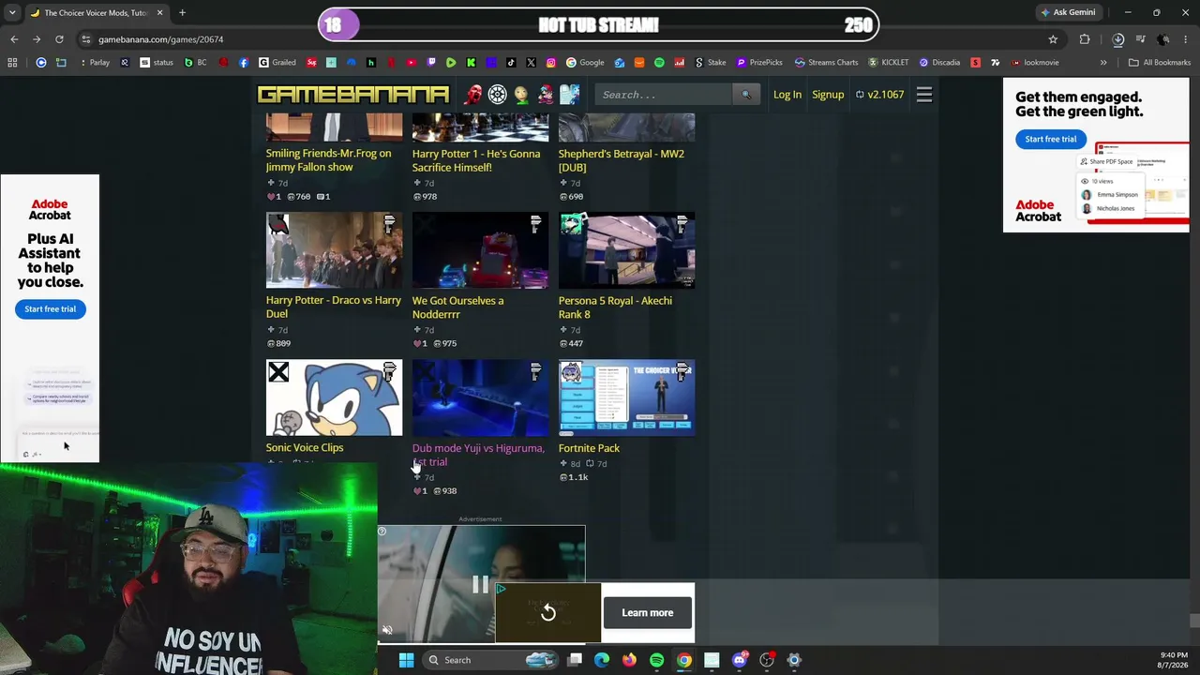Click the paint roller icon on Sonic thumbnail

point(389,371)
